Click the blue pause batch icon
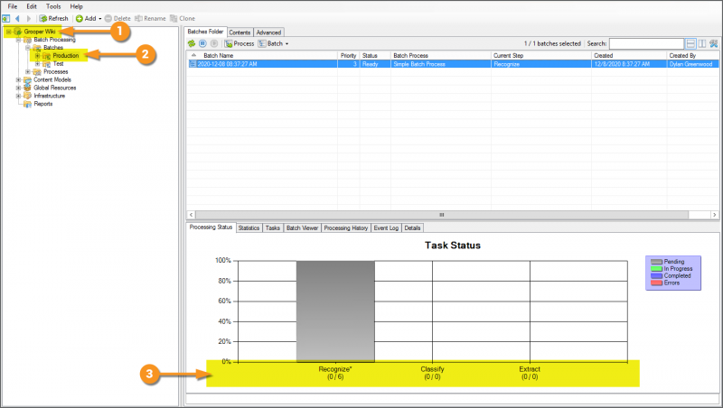Viewport: 723px width, 408px height. pyautogui.click(x=202, y=43)
